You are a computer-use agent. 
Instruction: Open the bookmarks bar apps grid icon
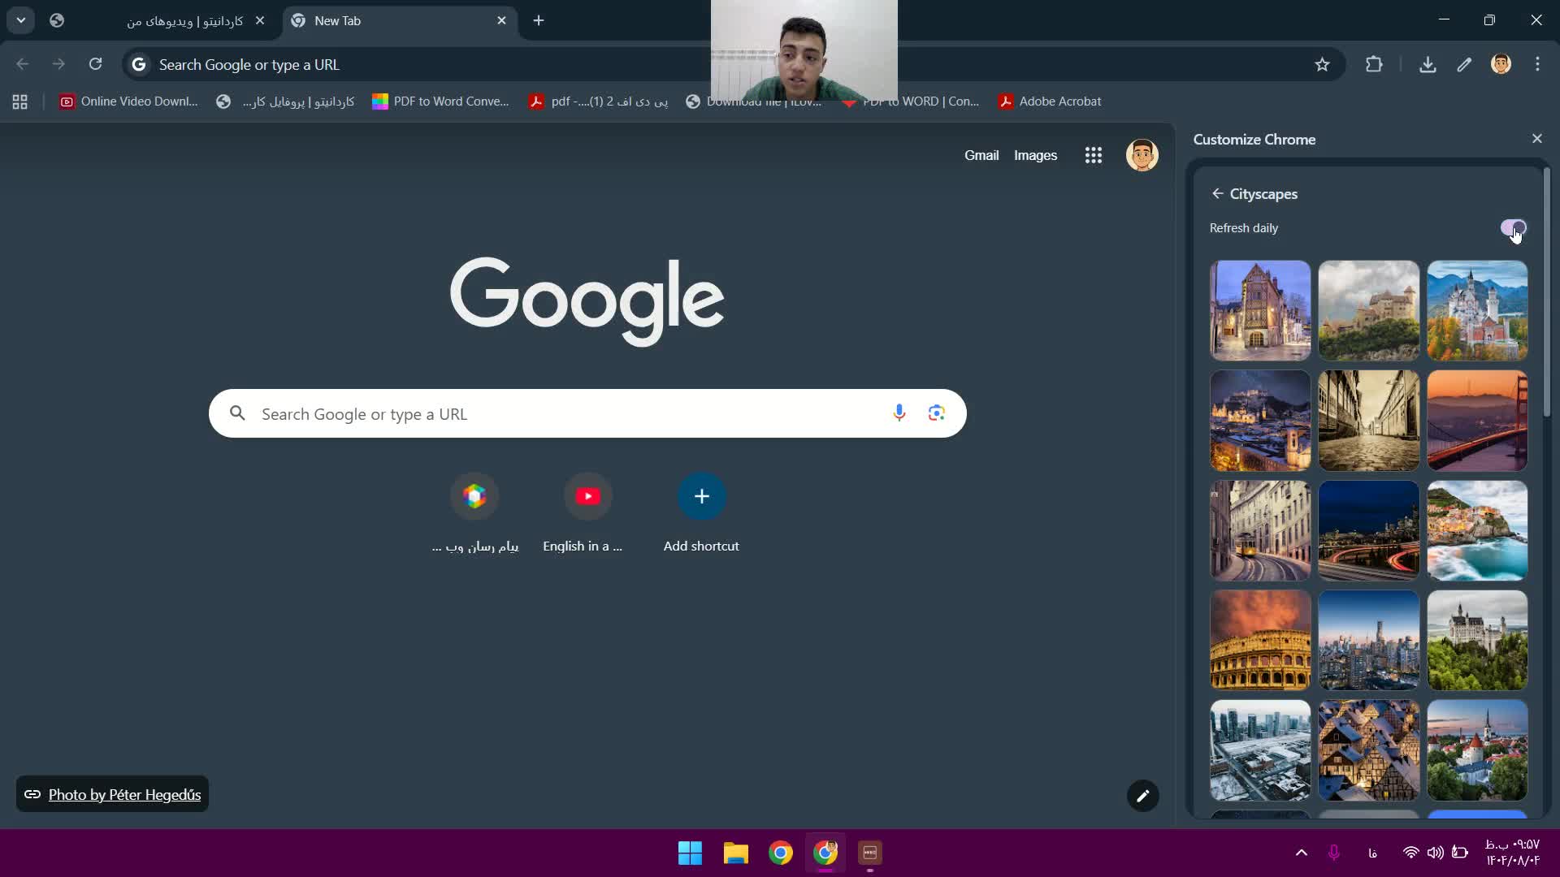20,102
